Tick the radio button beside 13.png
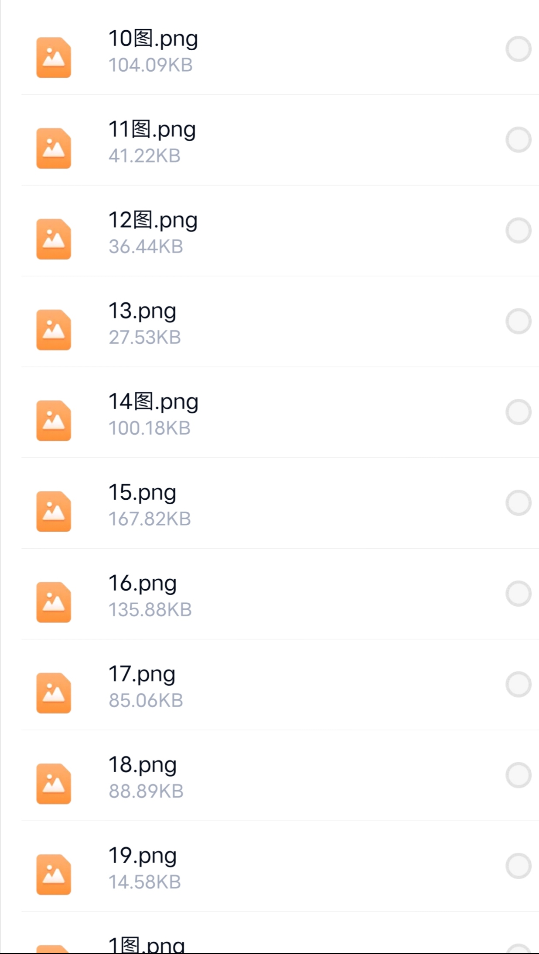Image resolution: width=539 pixels, height=954 pixels. pos(518,321)
